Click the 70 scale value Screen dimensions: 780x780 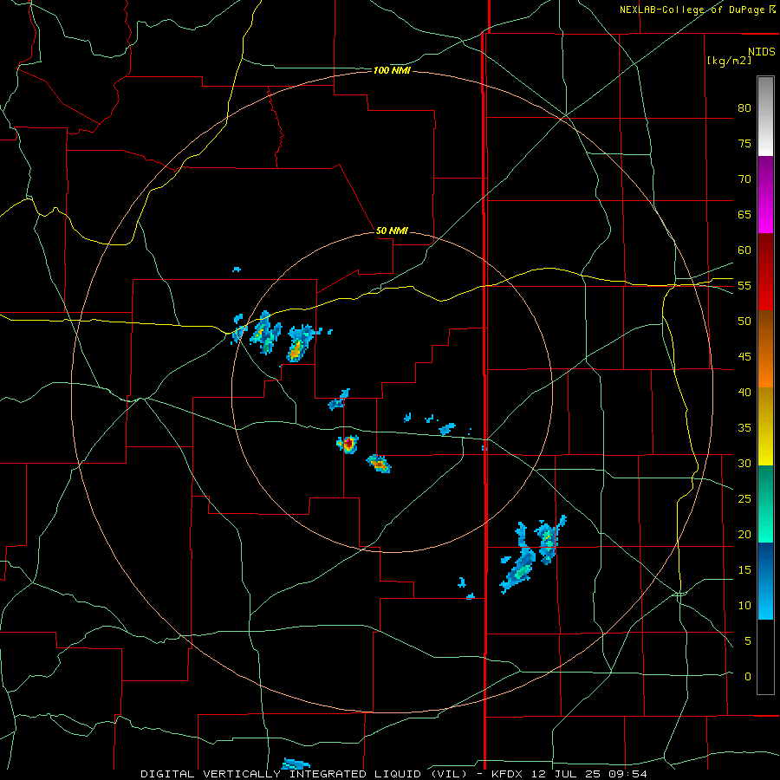[744, 179]
